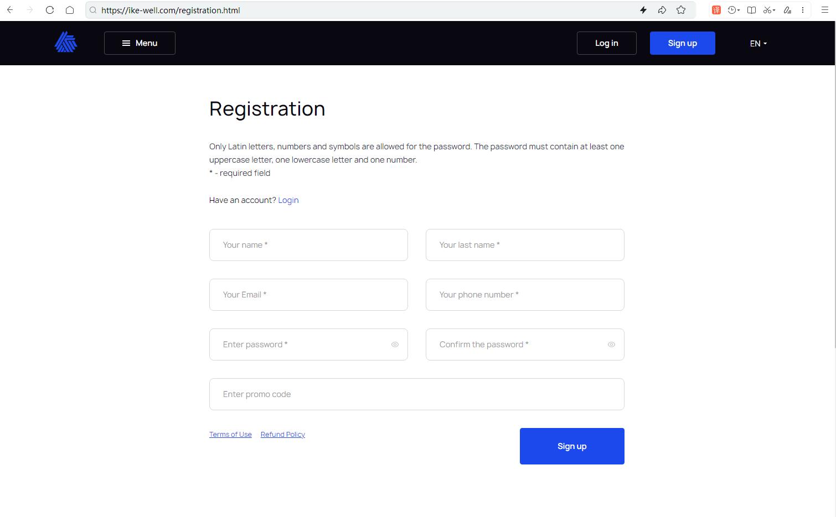Click the lightning bolt icon in address bar
836x517 pixels.
(x=643, y=10)
